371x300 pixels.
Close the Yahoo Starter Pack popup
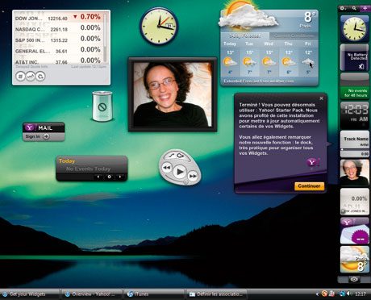click(321, 98)
